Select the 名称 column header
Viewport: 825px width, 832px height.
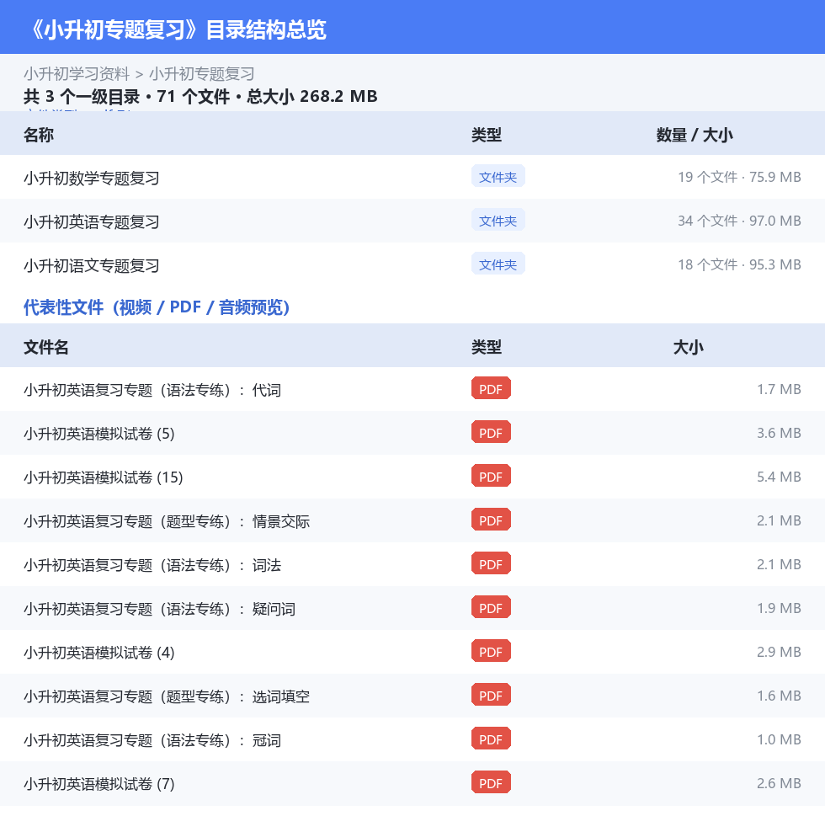click(x=39, y=135)
